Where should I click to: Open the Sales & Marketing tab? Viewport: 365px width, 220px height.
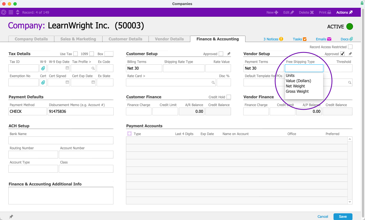tap(78, 39)
